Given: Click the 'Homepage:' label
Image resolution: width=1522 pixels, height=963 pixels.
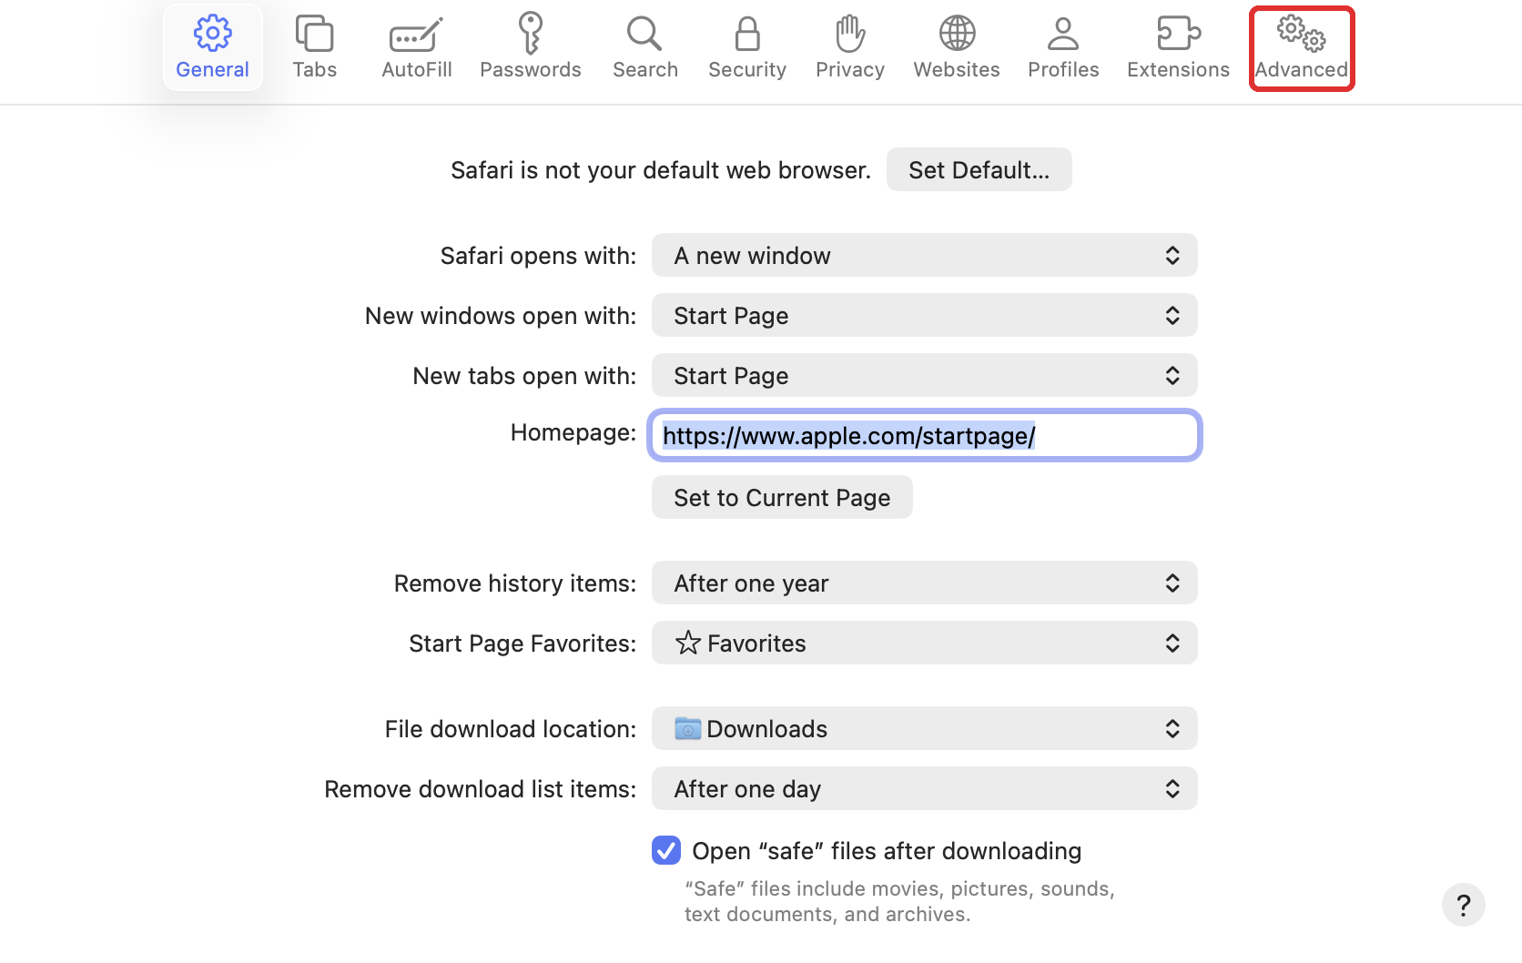Looking at the screenshot, I should [573, 432].
